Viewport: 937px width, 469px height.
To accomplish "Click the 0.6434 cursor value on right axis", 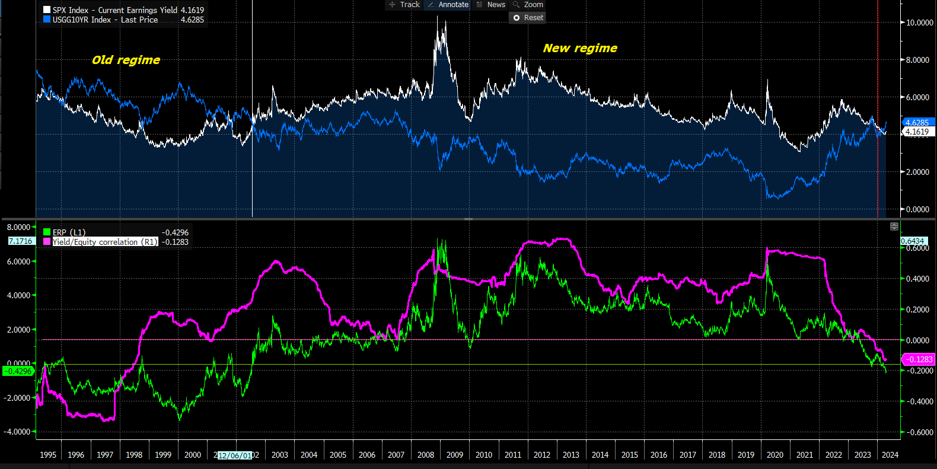I will [x=913, y=241].
